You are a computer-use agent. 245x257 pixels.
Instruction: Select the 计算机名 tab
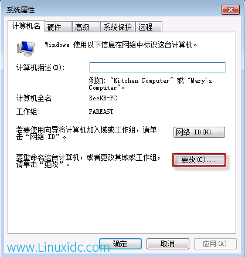tap(26, 26)
